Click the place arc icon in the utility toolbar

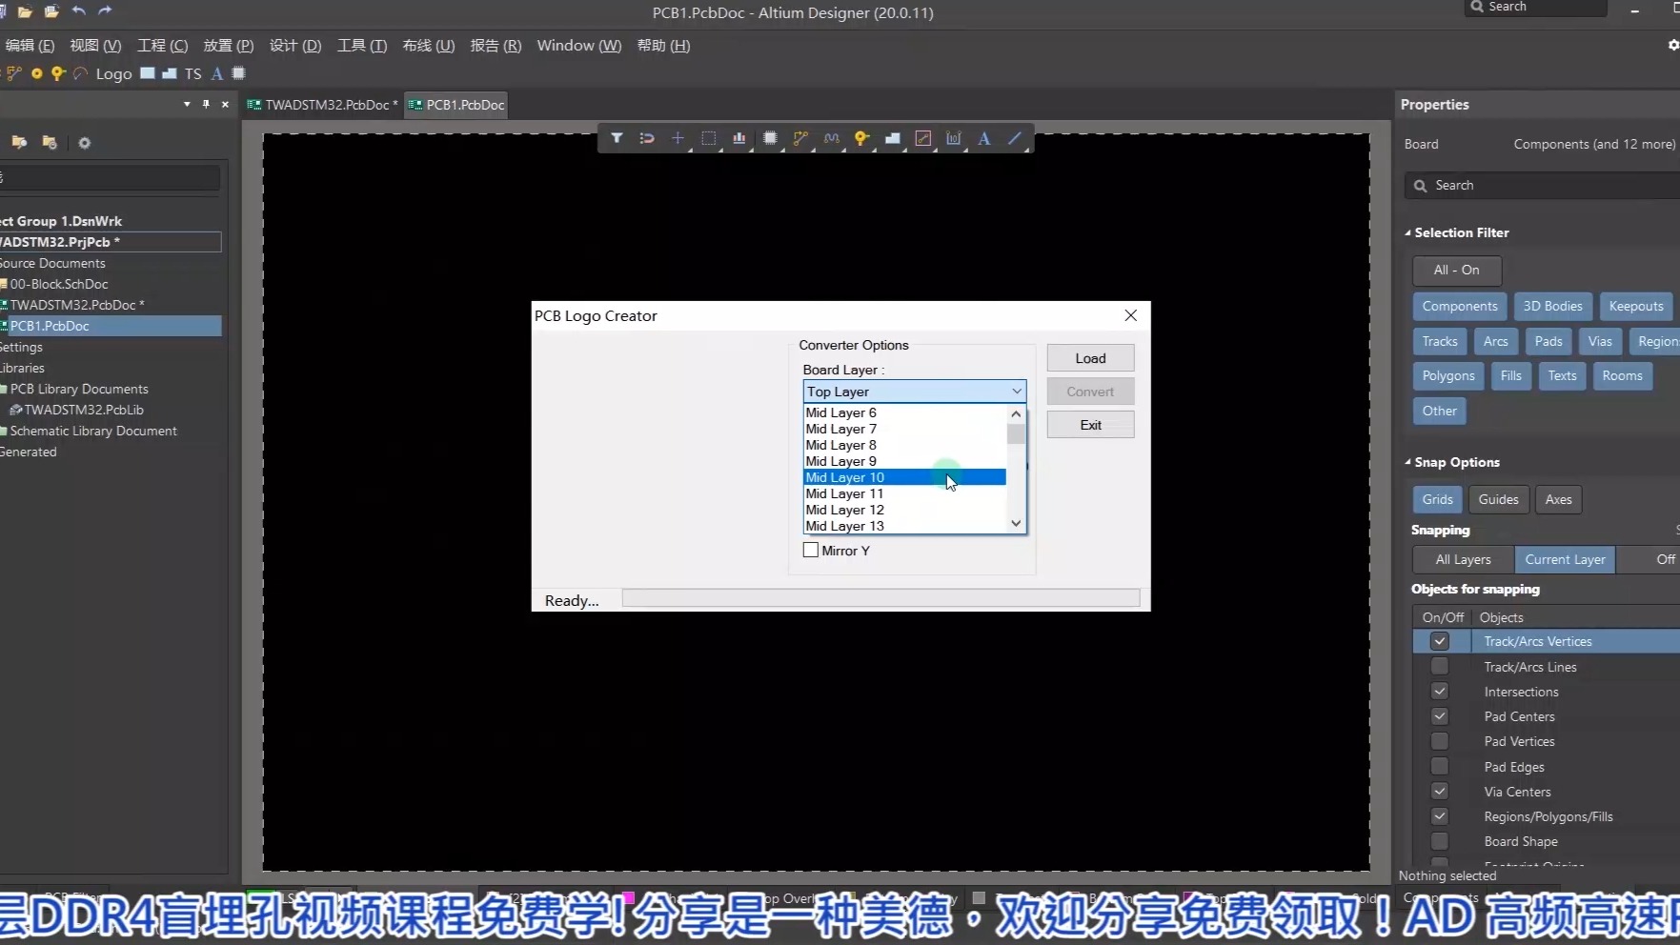(x=80, y=73)
